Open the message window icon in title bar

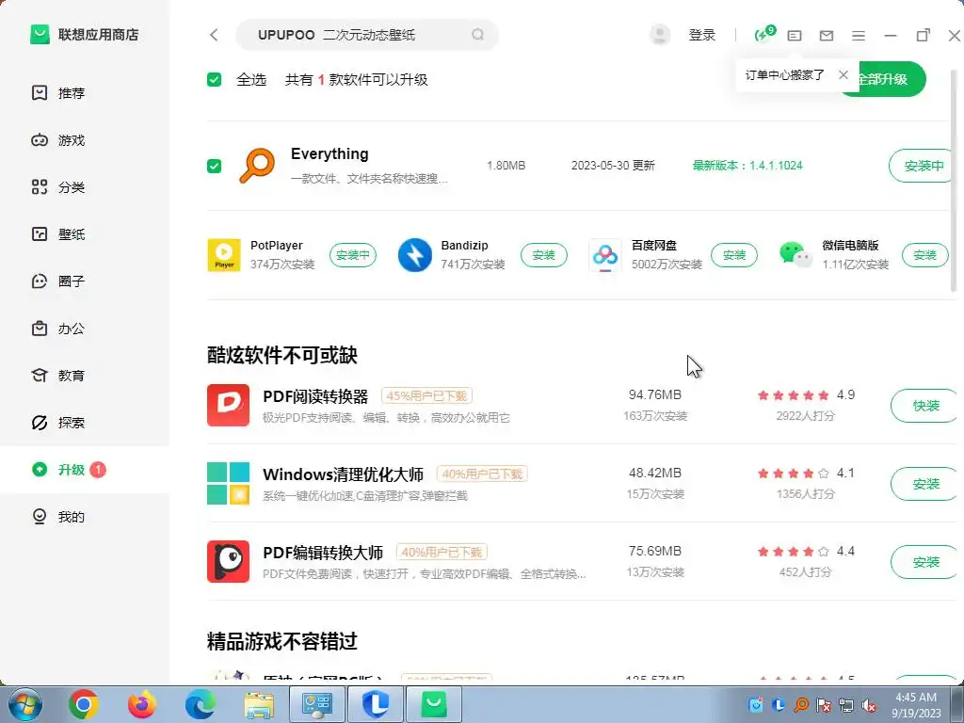(795, 36)
